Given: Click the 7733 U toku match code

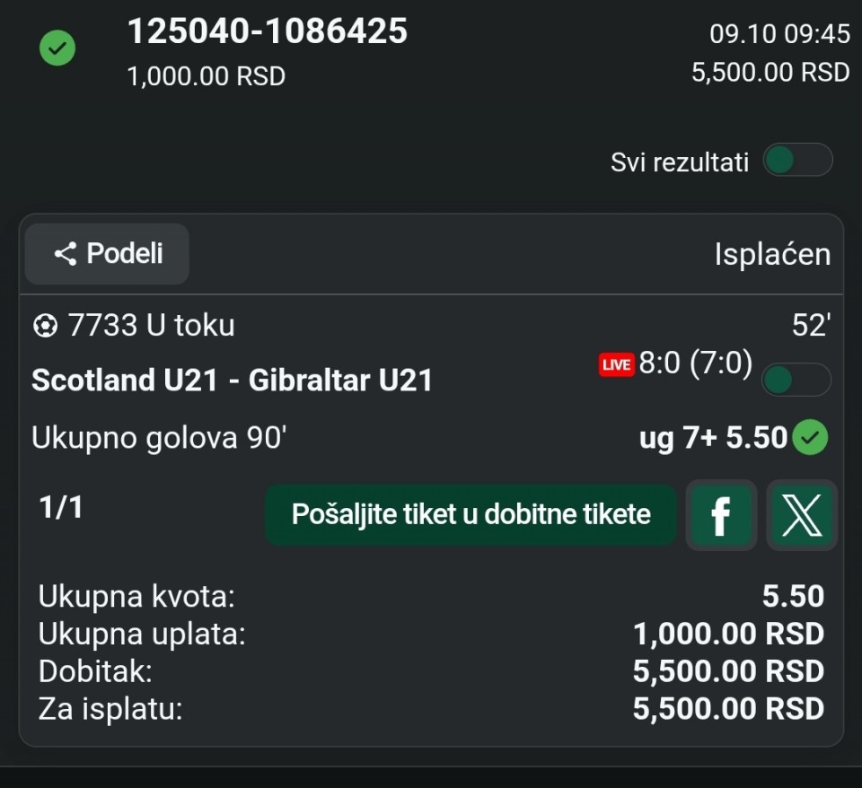Looking at the screenshot, I should [151, 326].
